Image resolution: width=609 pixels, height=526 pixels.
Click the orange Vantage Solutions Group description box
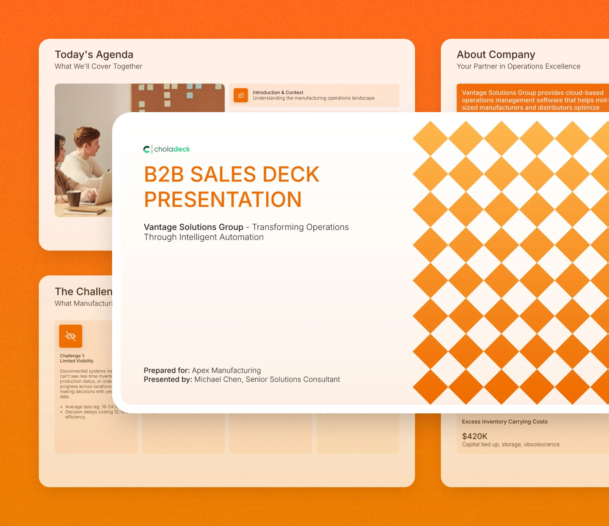[x=532, y=98]
